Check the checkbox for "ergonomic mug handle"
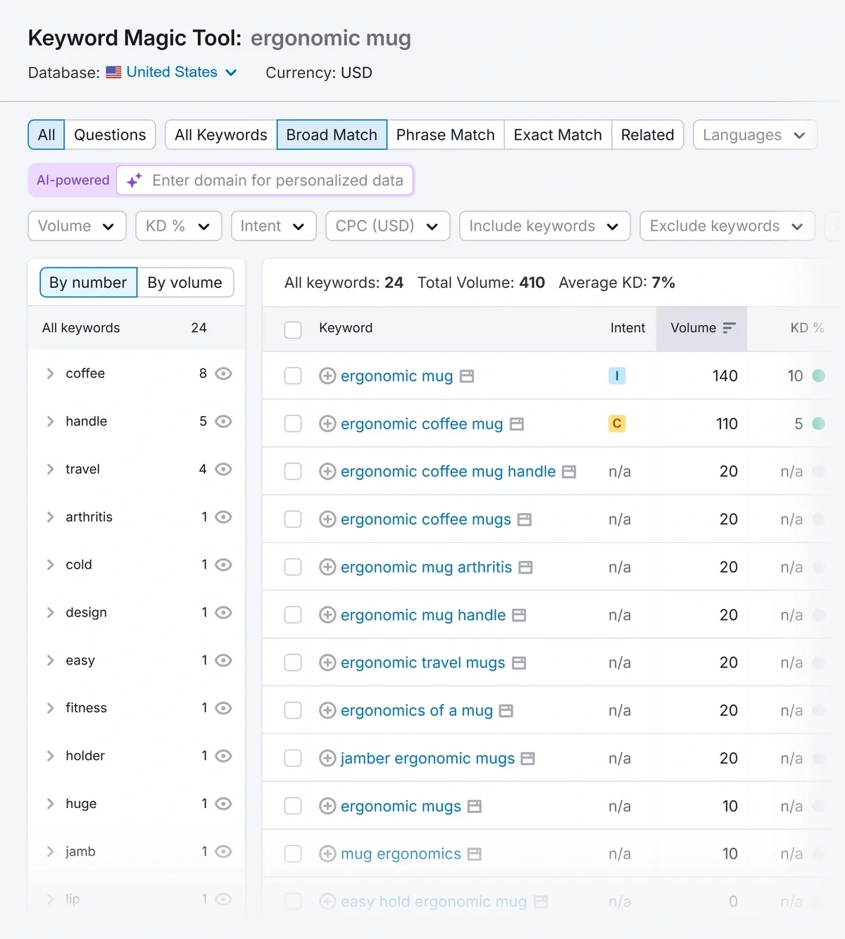 click(293, 615)
